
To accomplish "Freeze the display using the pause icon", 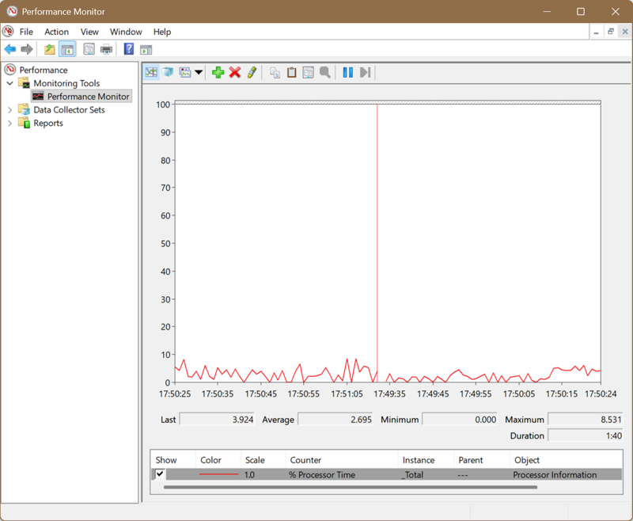I will pyautogui.click(x=348, y=72).
